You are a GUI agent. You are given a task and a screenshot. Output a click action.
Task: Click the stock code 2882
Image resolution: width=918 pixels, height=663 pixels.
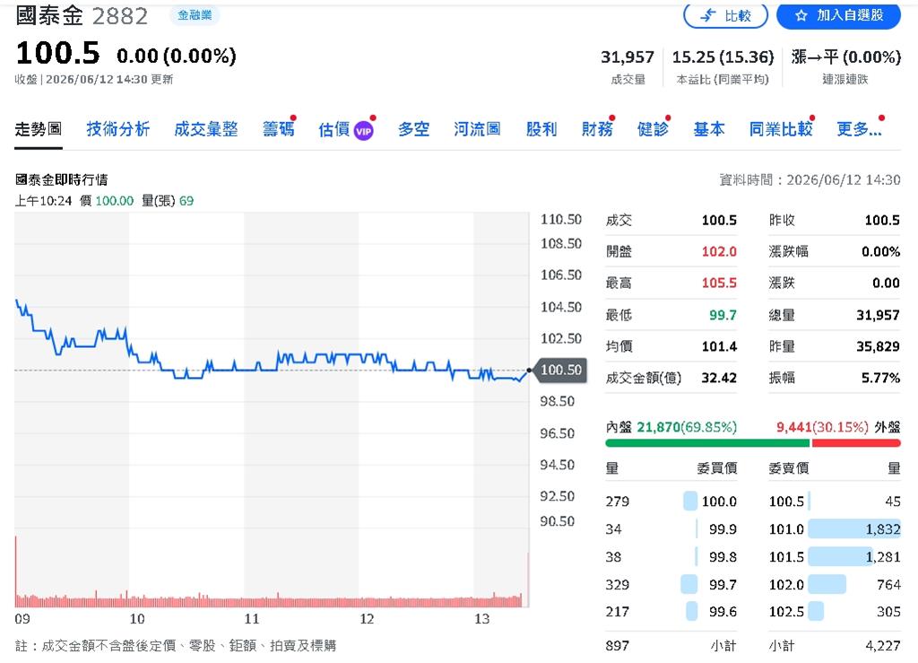120,16
